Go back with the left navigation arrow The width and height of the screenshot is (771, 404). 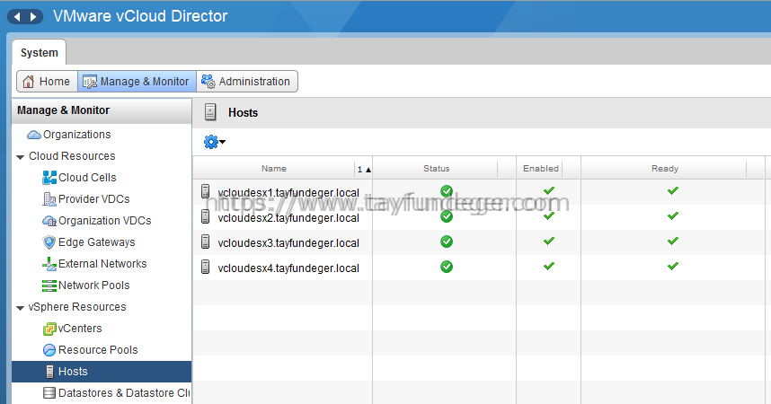pyautogui.click(x=17, y=17)
